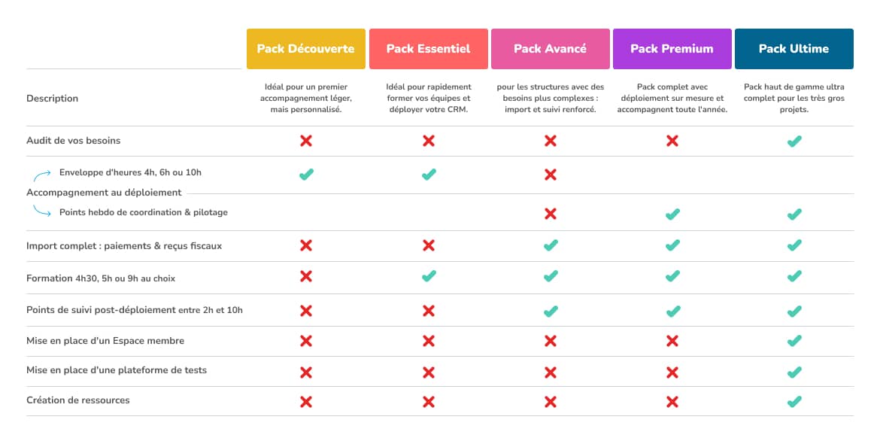880x444 pixels.
Task: Click the curved arrow beside Enveloppe d'heures
Action: tap(41, 175)
